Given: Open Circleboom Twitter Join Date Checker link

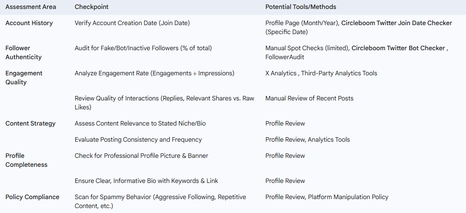Looking at the screenshot, I should (x=397, y=23).
